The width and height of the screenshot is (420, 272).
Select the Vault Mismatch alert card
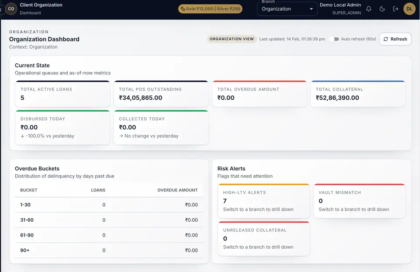[360, 201]
